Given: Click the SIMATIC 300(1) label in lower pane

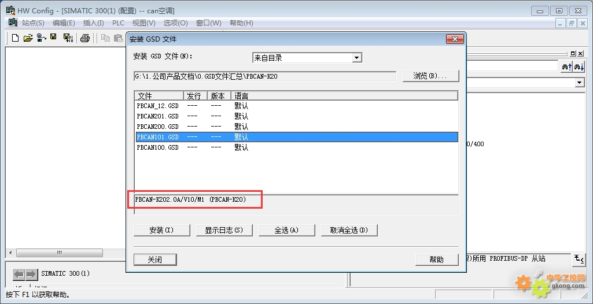Looking at the screenshot, I should click(65, 273).
